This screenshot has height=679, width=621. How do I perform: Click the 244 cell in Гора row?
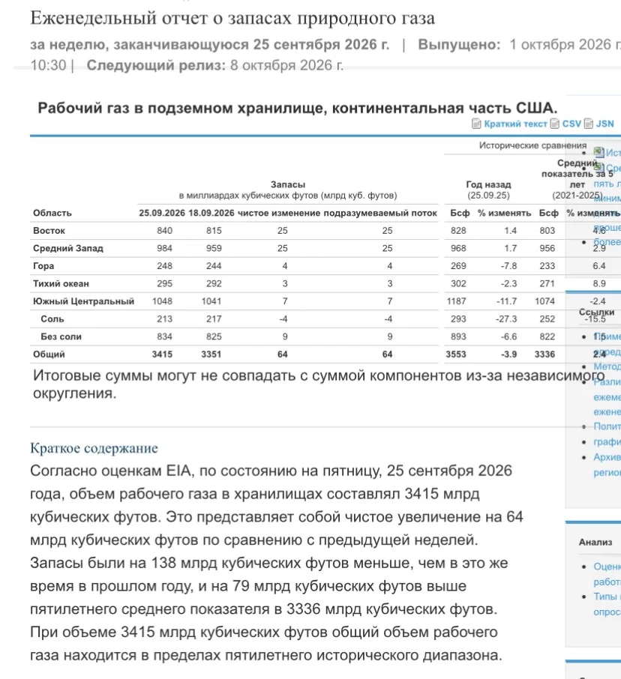214,266
